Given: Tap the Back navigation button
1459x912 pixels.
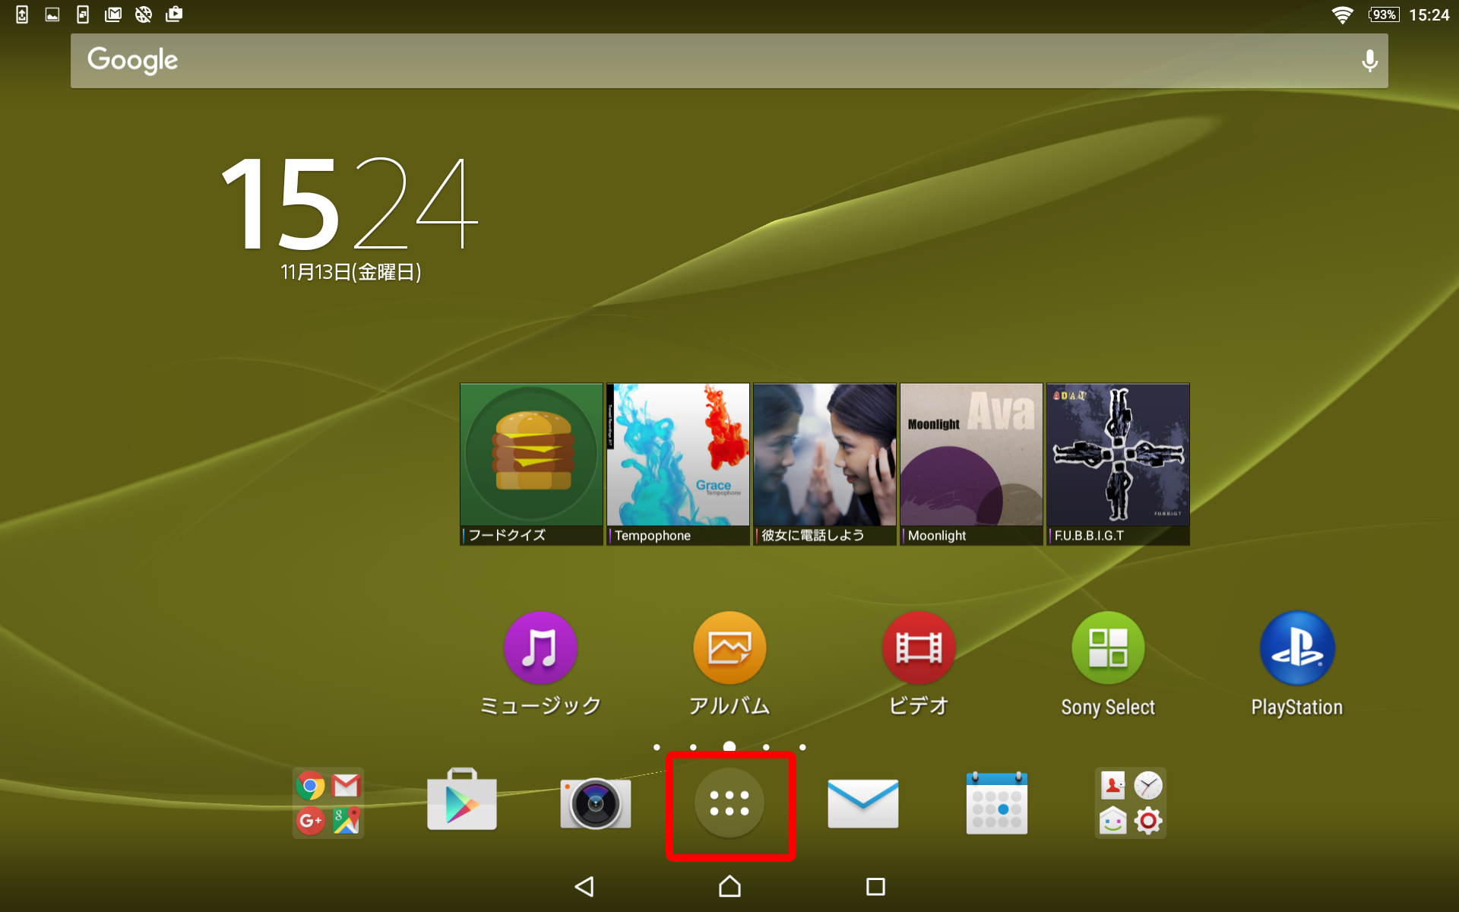Looking at the screenshot, I should [x=584, y=886].
